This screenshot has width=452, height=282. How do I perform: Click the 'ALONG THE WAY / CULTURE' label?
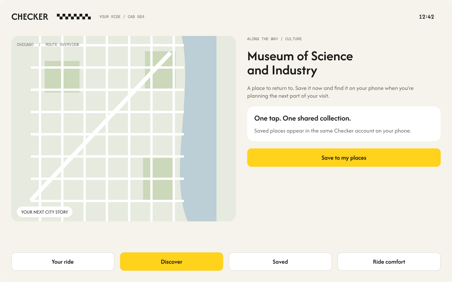(274, 39)
